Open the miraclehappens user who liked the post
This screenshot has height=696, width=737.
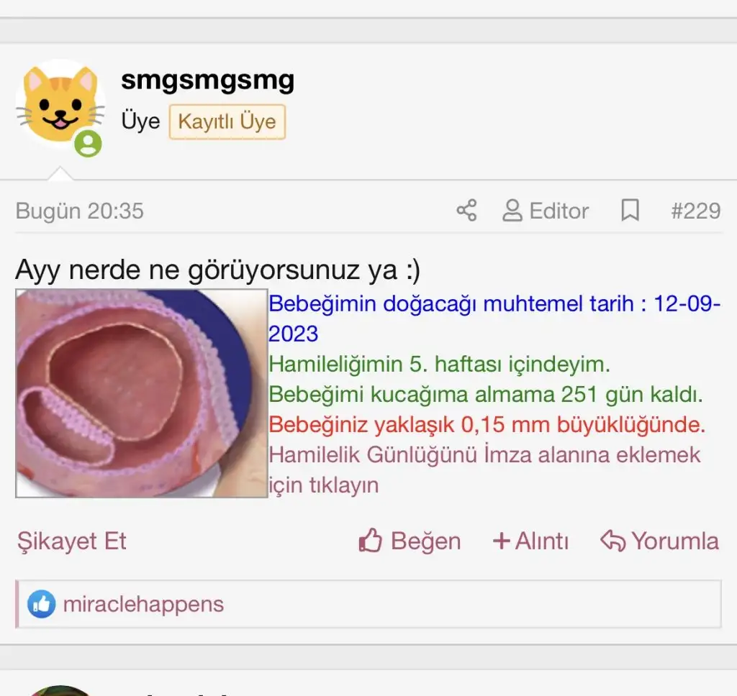click(x=143, y=605)
